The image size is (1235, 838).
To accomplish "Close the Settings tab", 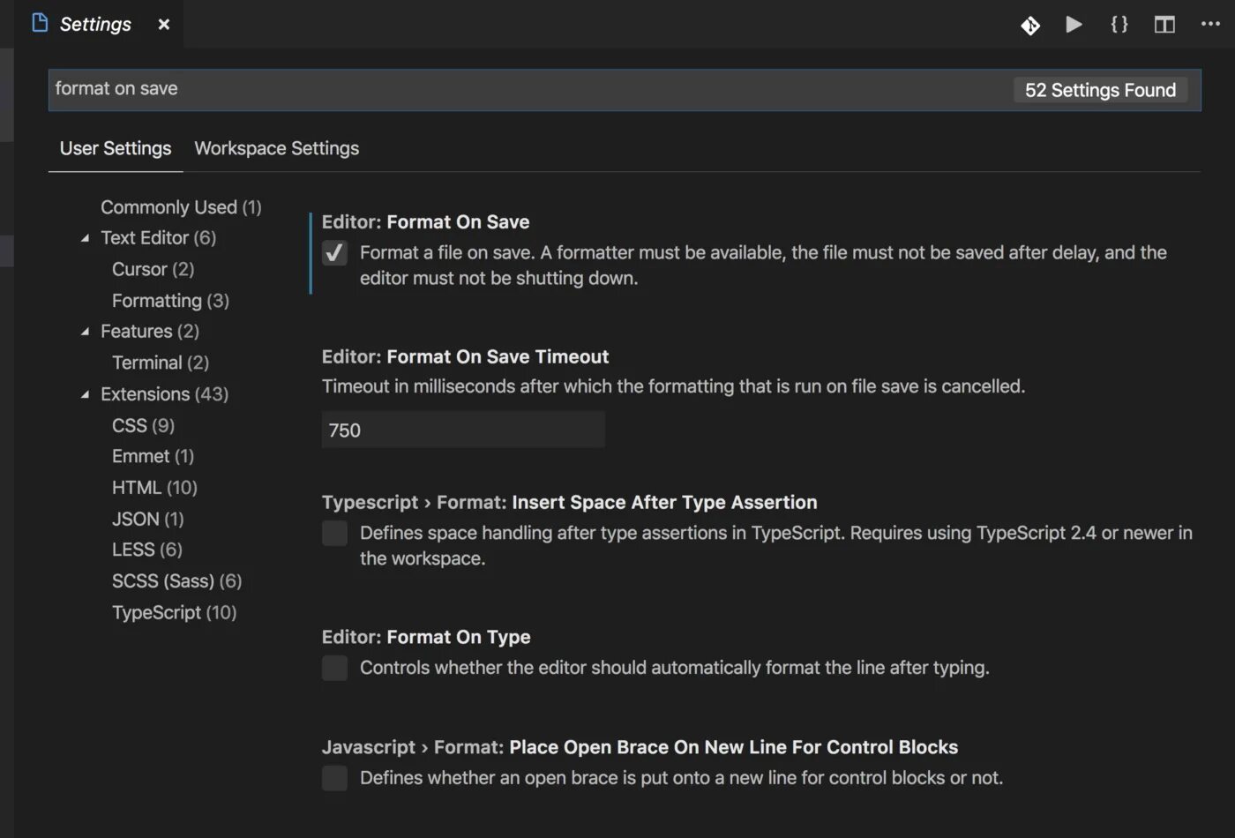I will [163, 25].
